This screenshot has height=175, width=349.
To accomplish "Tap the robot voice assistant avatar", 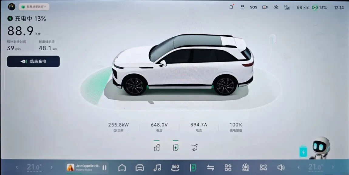I will 320,147.
